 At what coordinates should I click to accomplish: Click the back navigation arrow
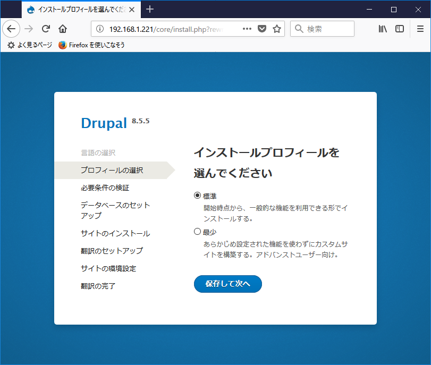click(11, 29)
